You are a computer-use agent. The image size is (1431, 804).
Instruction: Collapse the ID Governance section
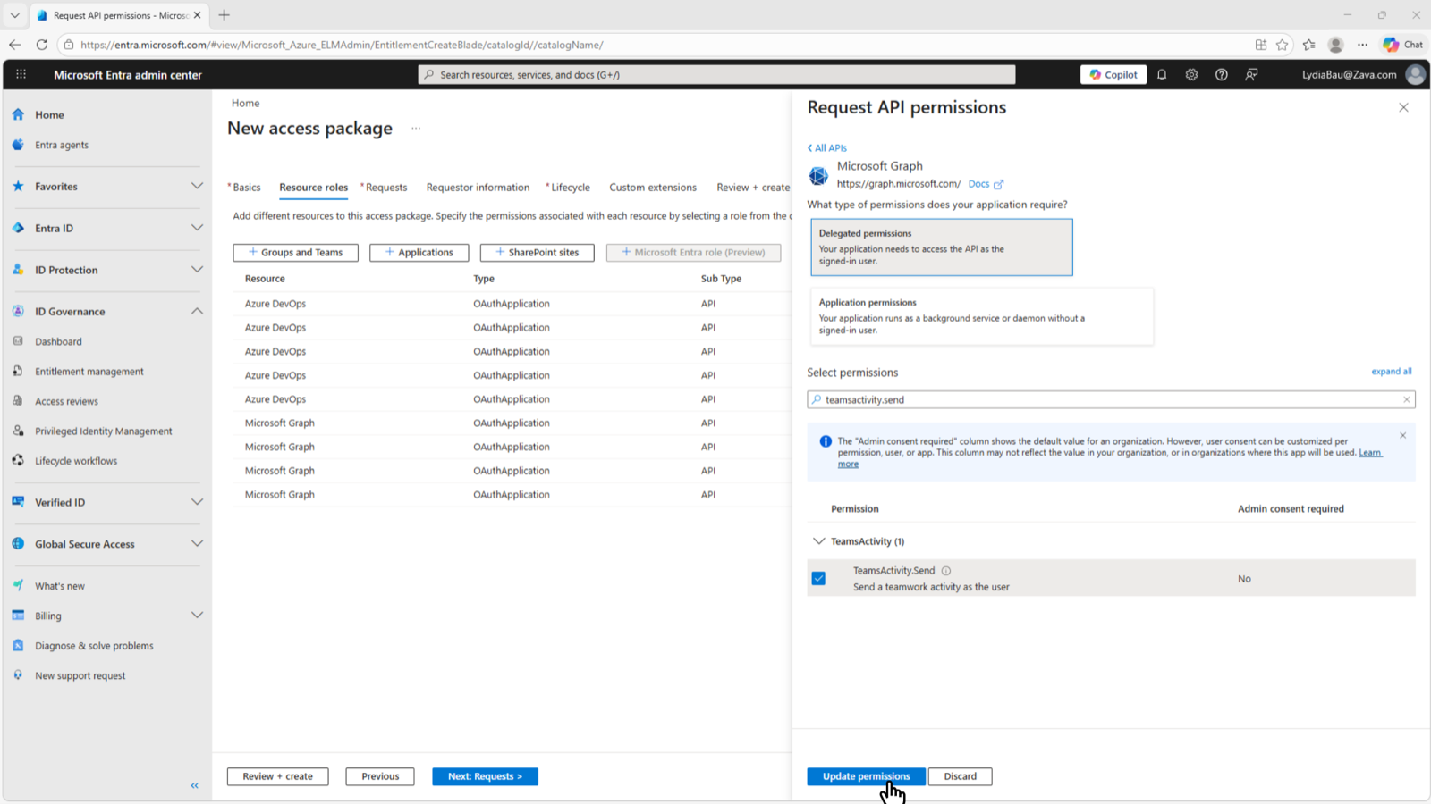coord(197,311)
